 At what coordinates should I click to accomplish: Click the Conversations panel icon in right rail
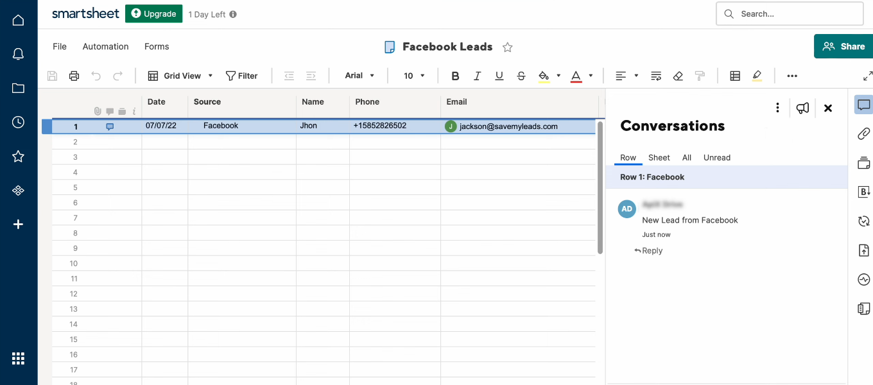click(863, 105)
